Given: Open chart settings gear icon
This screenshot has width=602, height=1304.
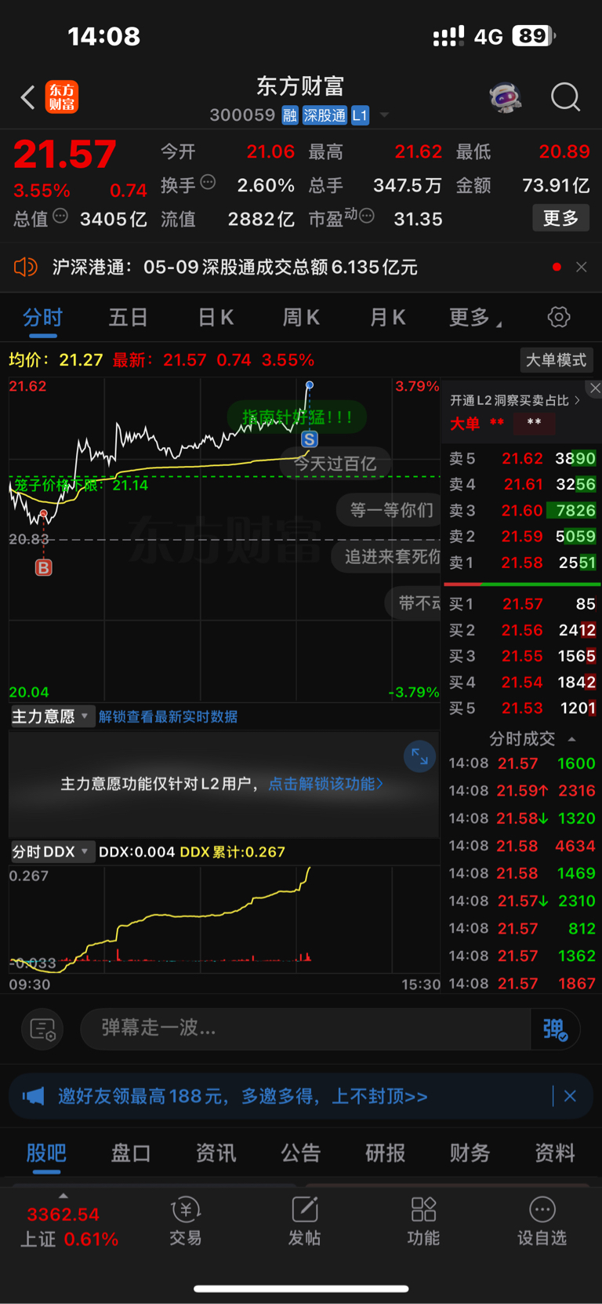Looking at the screenshot, I should point(559,317).
